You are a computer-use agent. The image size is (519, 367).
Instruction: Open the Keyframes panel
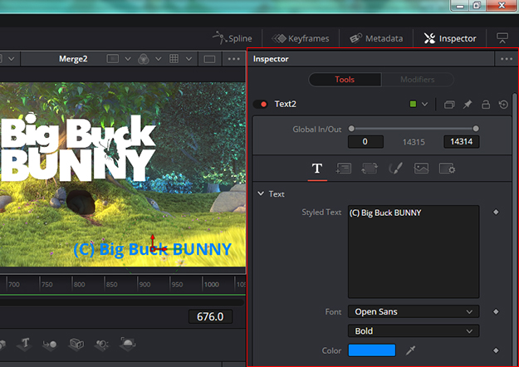pos(301,38)
